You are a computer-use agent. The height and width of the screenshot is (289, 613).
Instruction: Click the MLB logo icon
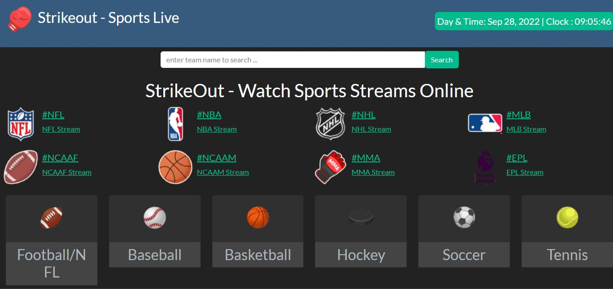[x=485, y=123]
